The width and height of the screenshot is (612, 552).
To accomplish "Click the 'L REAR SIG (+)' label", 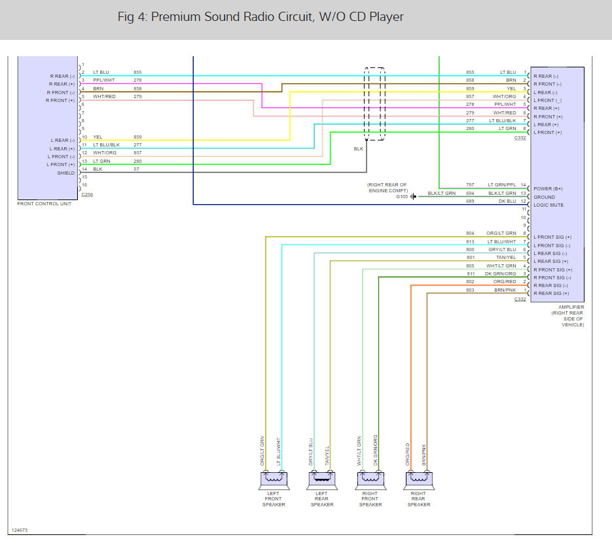I will coord(550,262).
